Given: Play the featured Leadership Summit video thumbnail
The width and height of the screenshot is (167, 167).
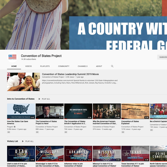Looking at the screenshot, I should click(x=23, y=82).
